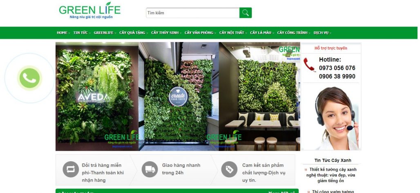Viewport: 420px width, 193px height.
Task: Click the support agent headset photo
Action: 331,118
